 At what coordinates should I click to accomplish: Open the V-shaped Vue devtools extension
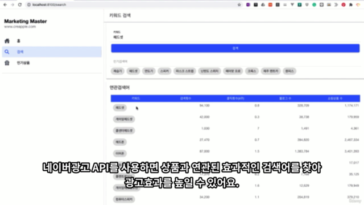(x=292, y=5)
